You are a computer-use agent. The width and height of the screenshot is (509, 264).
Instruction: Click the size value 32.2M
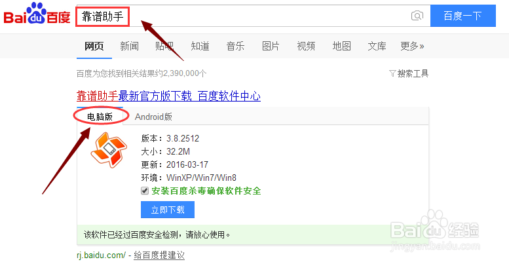coord(178,151)
